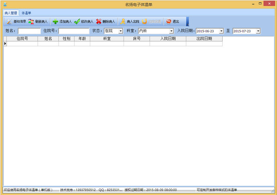Click the 科室 column header
This screenshot has height=195, width=277.
click(107, 39)
